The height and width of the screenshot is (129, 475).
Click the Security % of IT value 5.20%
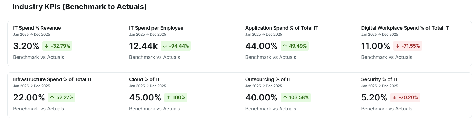click(x=374, y=97)
